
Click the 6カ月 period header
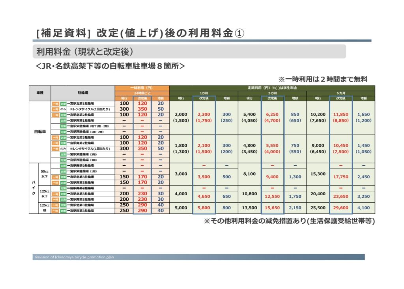coord(340,93)
